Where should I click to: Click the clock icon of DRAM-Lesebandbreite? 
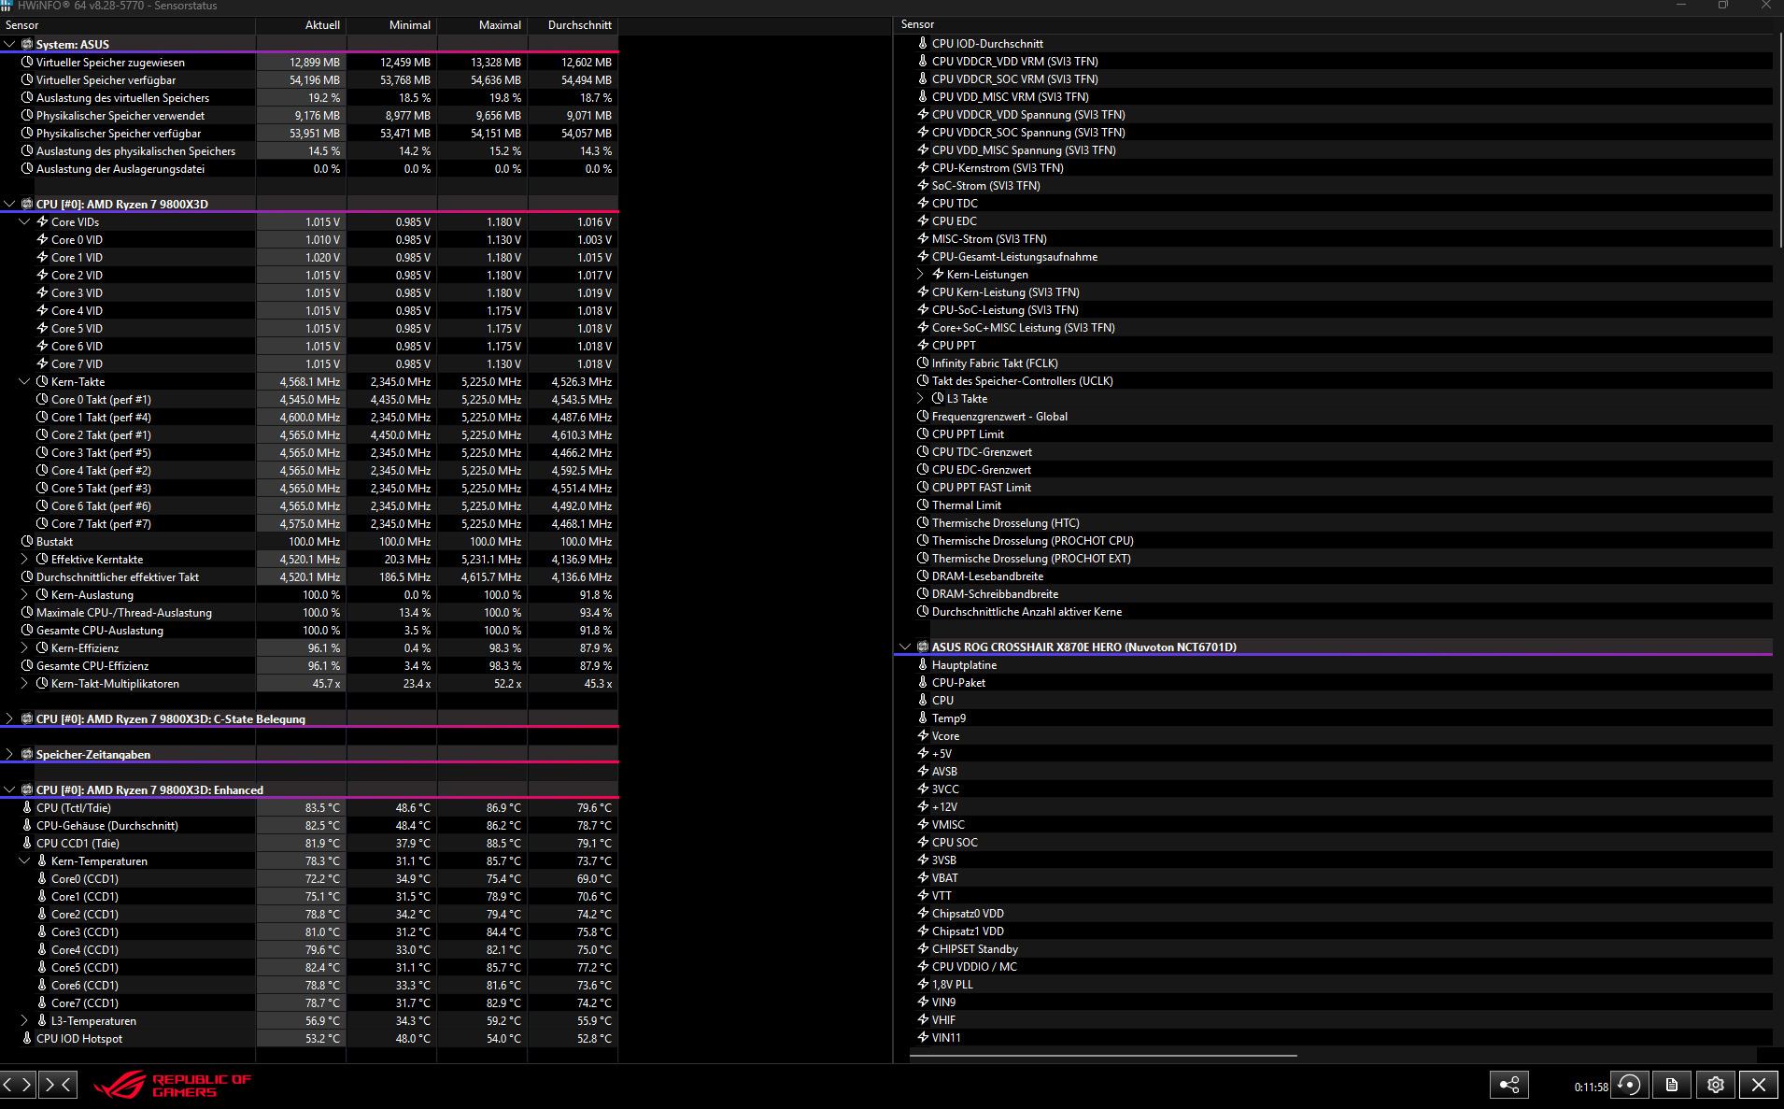pyautogui.click(x=923, y=576)
